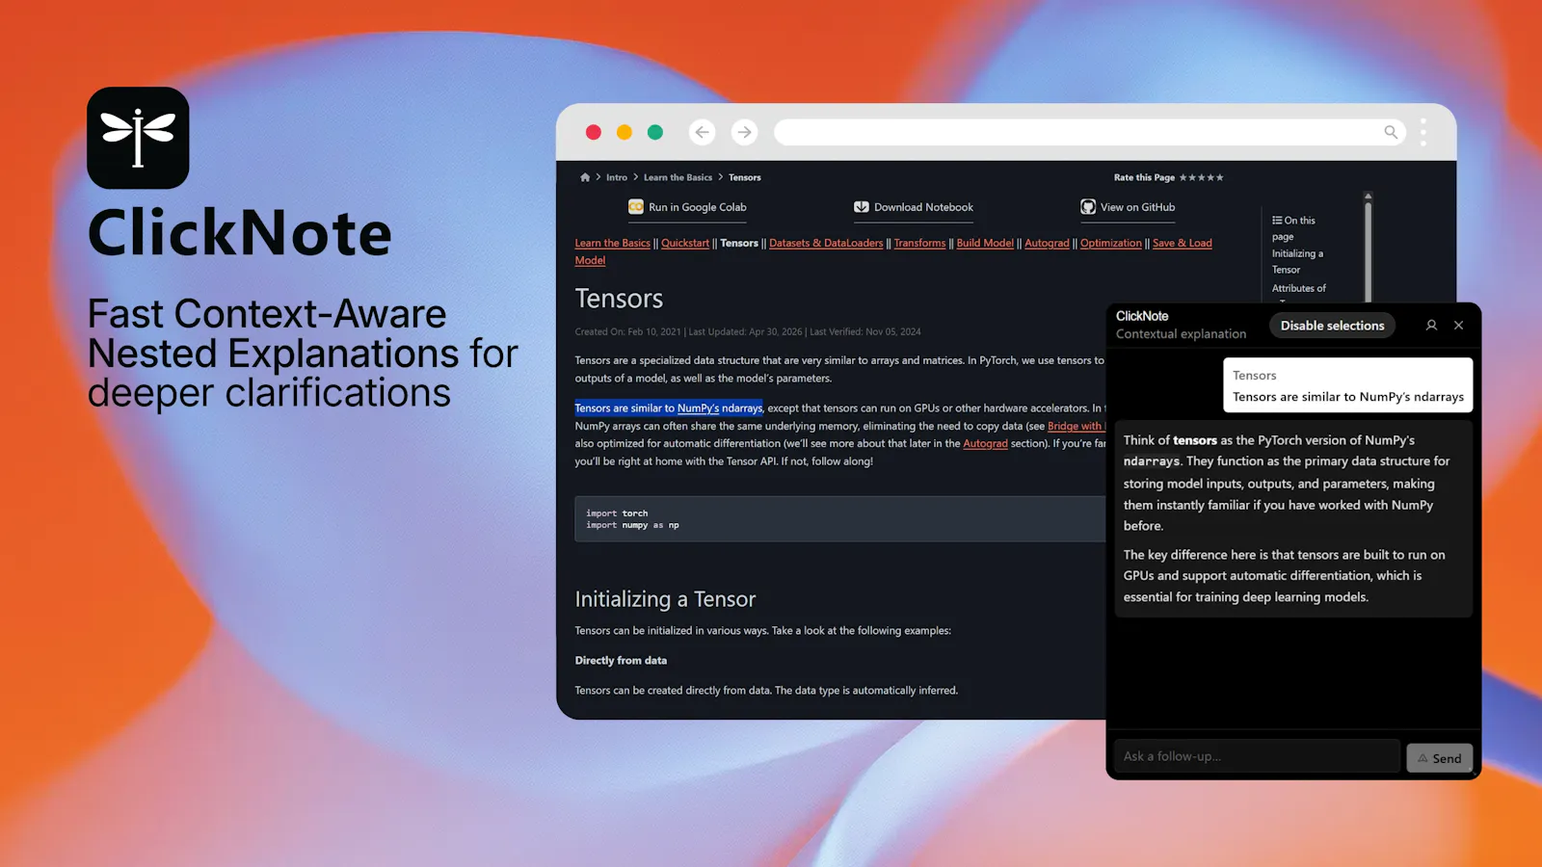
Task: Open the Intro breadcrumb
Action: pyautogui.click(x=617, y=177)
